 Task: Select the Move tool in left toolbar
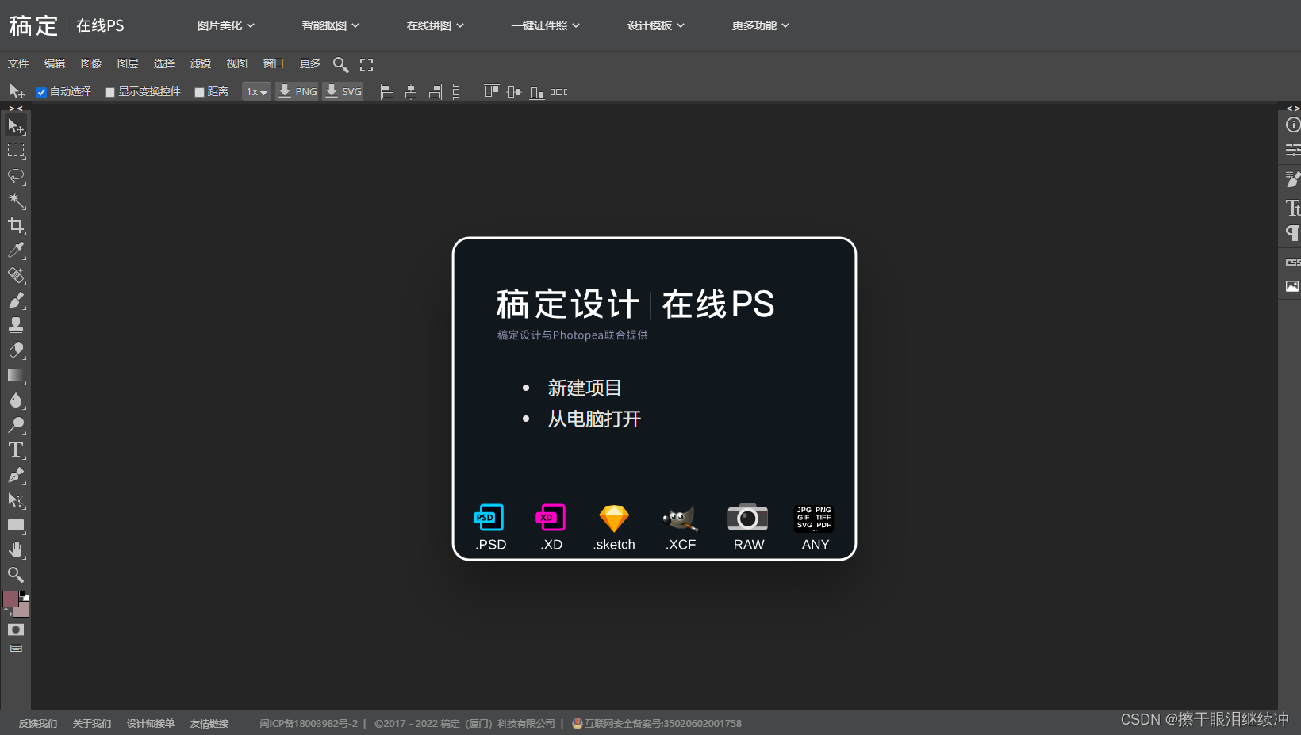tap(16, 126)
